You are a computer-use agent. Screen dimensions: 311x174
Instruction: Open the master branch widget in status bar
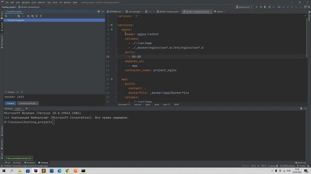coord(301,166)
